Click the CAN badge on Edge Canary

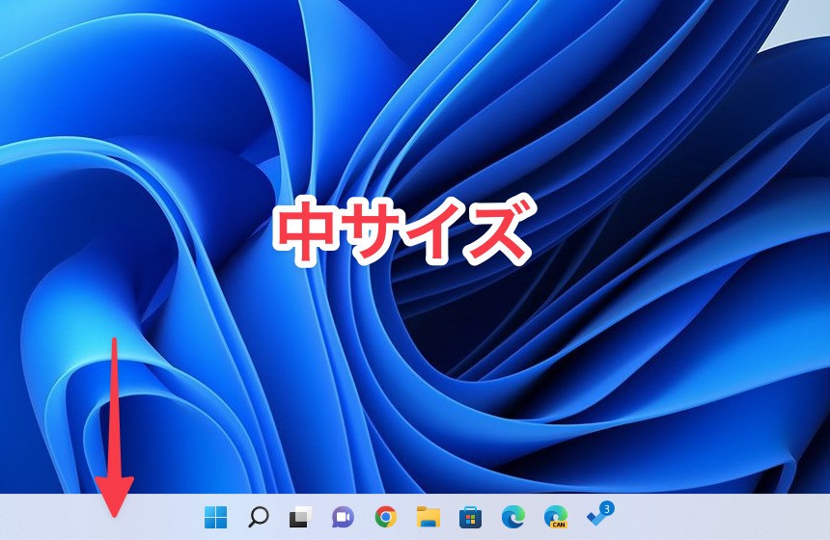click(556, 526)
